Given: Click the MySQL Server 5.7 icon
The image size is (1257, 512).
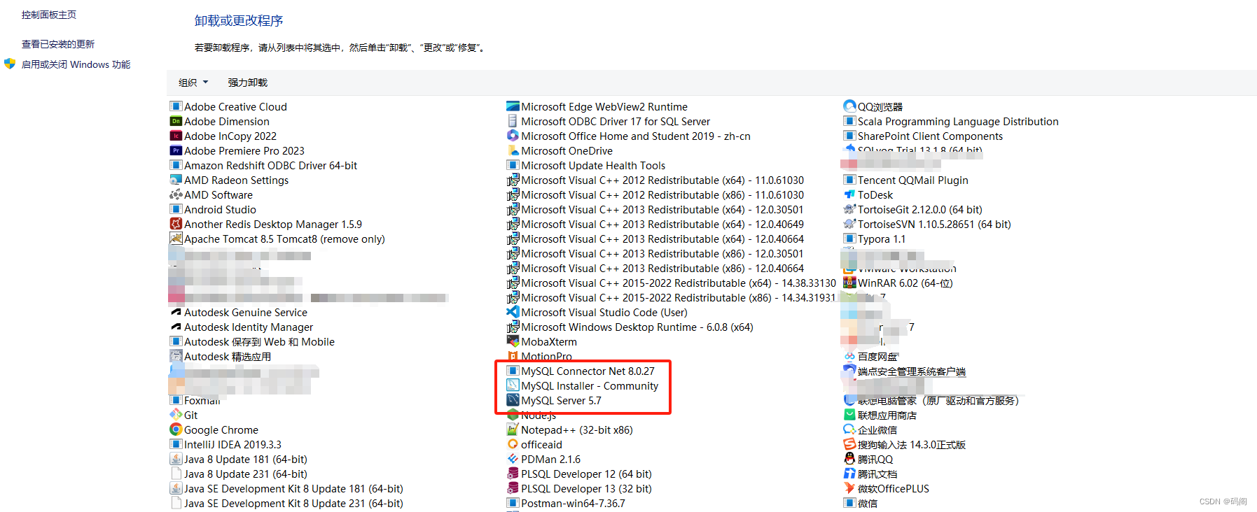Looking at the screenshot, I should pyautogui.click(x=513, y=400).
